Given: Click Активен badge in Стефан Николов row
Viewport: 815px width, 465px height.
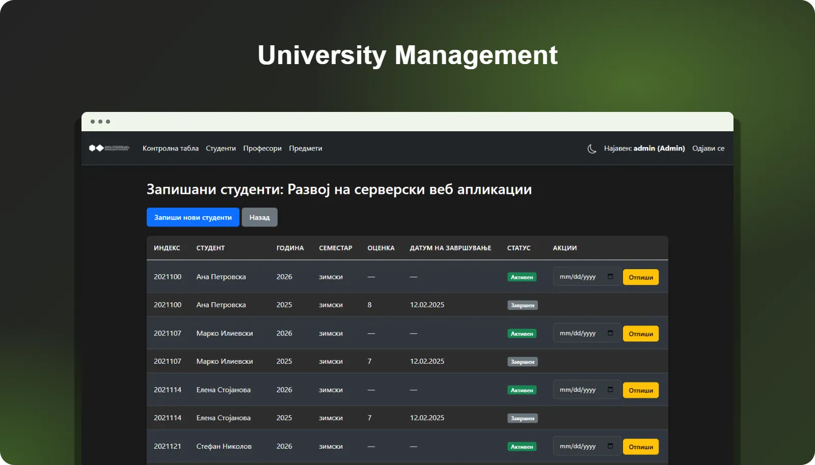Looking at the screenshot, I should coord(522,447).
